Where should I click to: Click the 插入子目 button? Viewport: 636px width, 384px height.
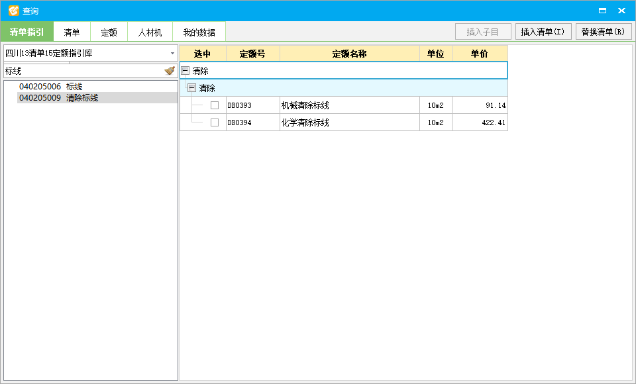pyautogui.click(x=483, y=32)
